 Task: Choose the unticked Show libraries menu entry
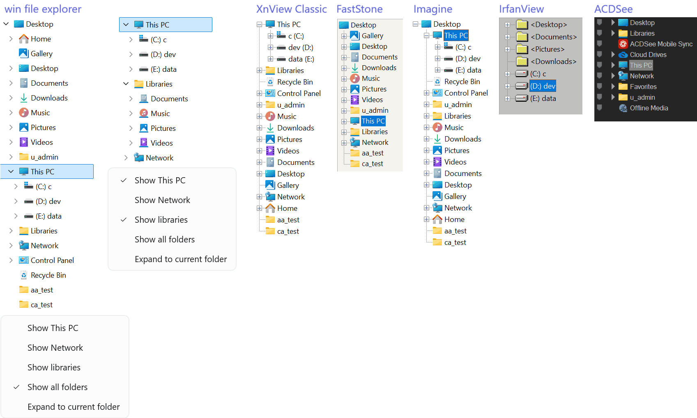65,368
